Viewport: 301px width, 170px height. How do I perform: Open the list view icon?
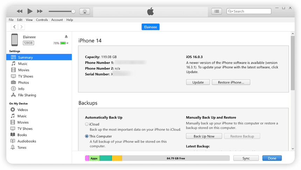click(x=217, y=11)
